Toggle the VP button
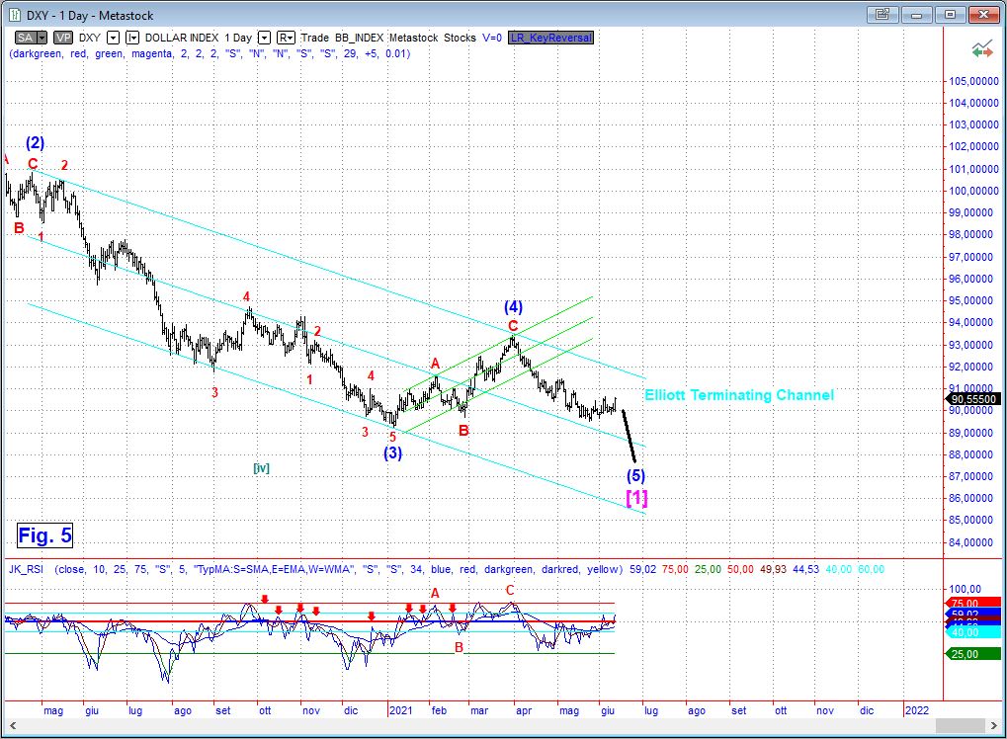Viewport: 1007px width, 739px height. [x=63, y=37]
